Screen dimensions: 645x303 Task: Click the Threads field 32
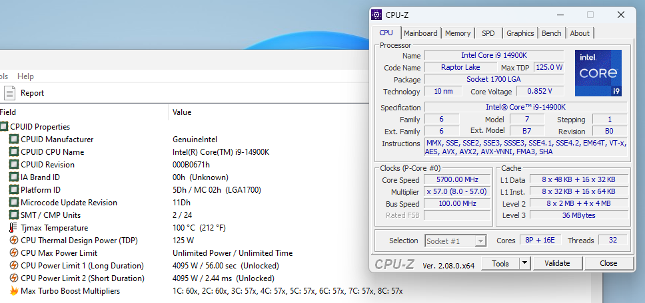click(612, 240)
